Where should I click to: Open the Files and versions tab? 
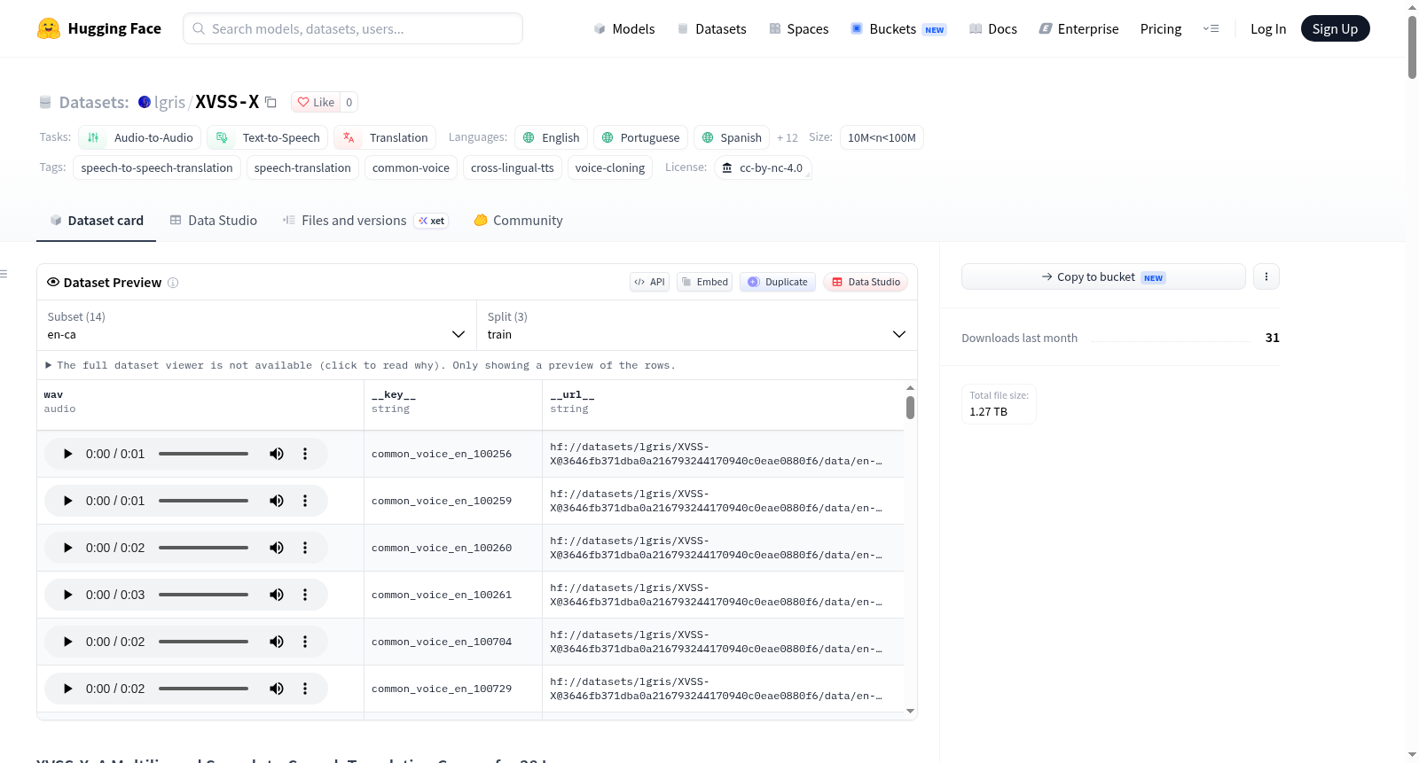point(365,221)
